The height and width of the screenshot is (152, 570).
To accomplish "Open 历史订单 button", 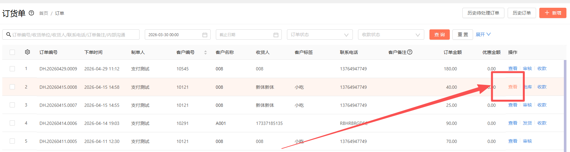I will (x=522, y=13).
